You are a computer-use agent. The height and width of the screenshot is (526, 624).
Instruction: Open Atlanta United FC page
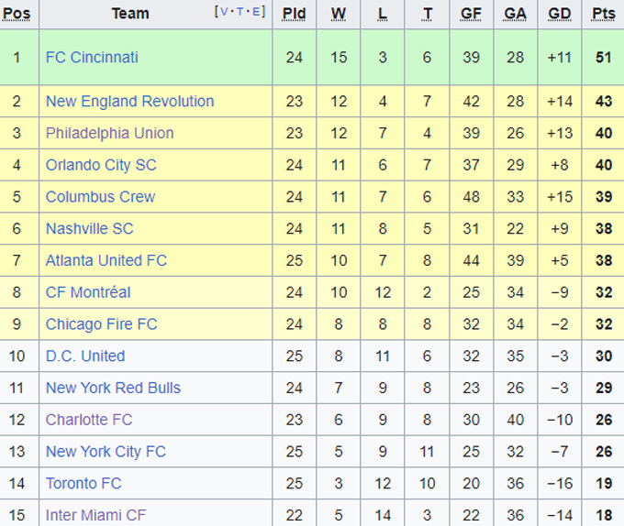[106, 260]
